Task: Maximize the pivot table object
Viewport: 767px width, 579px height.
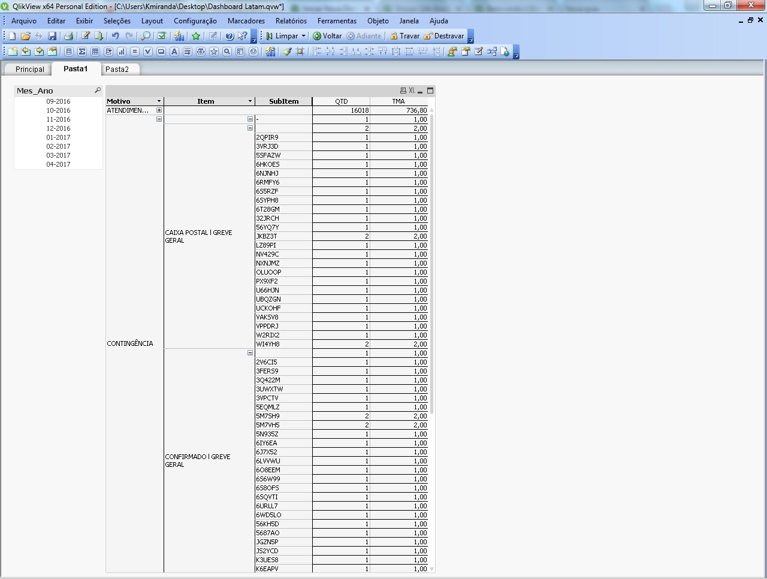Action: [x=430, y=91]
